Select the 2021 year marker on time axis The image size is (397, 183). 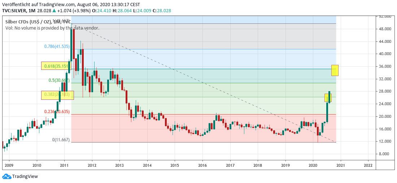click(340, 165)
